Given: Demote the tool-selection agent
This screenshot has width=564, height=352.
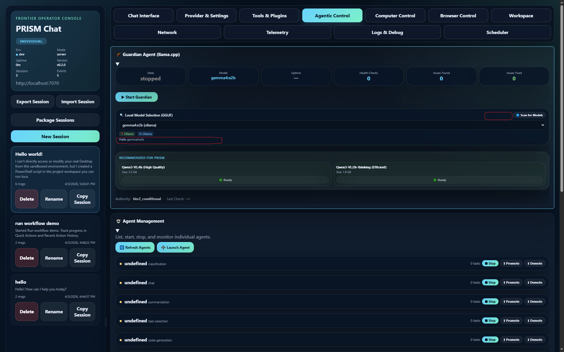Looking at the screenshot, I should (x=535, y=321).
